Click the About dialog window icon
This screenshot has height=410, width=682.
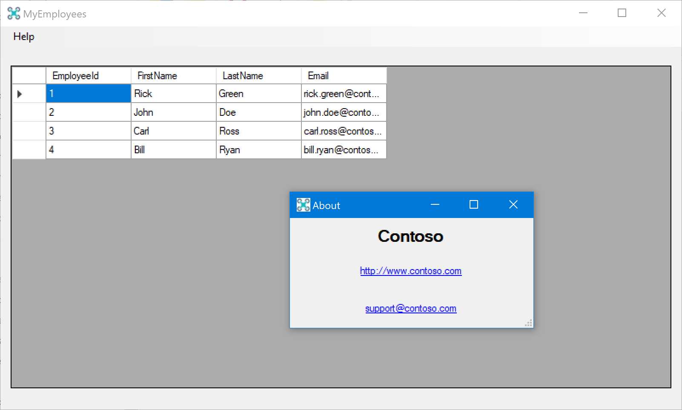[x=303, y=205]
